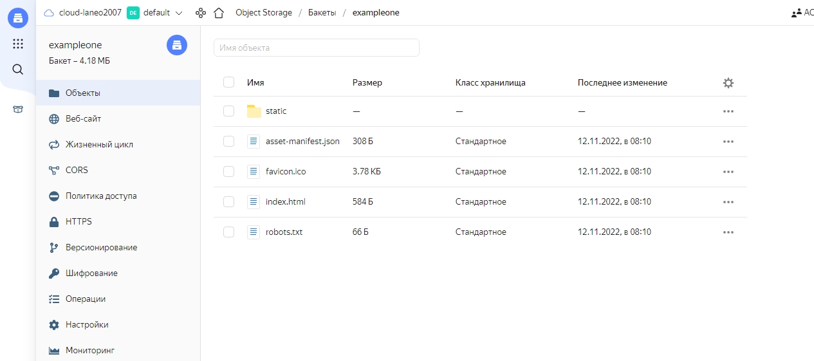Open the all services grid icon
Viewport: 814px width, 361px height.
coord(18,44)
